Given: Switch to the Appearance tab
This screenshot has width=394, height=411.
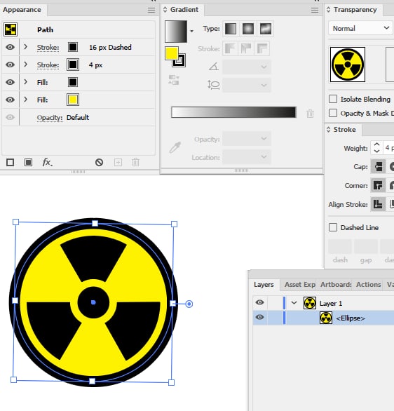Looking at the screenshot, I should (x=22, y=10).
